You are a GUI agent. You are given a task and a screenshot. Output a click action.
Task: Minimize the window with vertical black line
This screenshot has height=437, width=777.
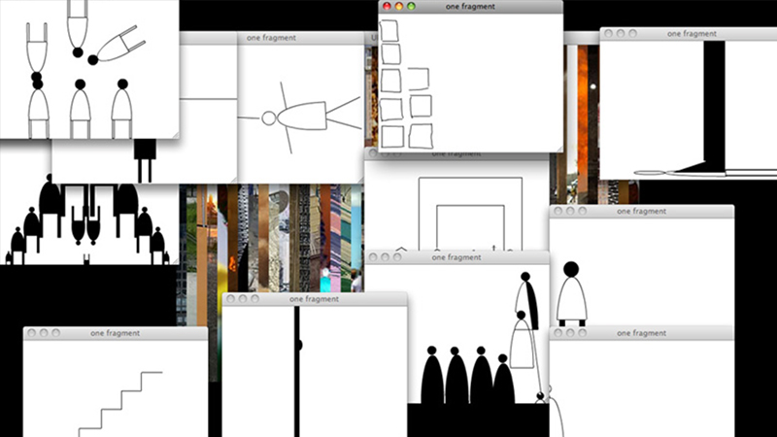click(243, 299)
